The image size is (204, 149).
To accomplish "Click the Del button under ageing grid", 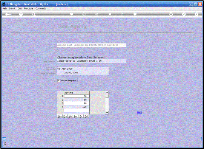I will pyautogui.click(x=86, y=116).
